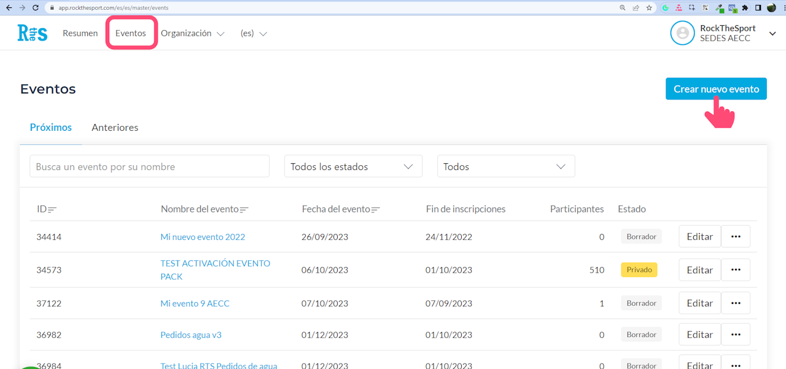Viewport: 786px width, 369px height.
Task: Open more options for Mi nuevo evento 2022
Action: tap(736, 236)
